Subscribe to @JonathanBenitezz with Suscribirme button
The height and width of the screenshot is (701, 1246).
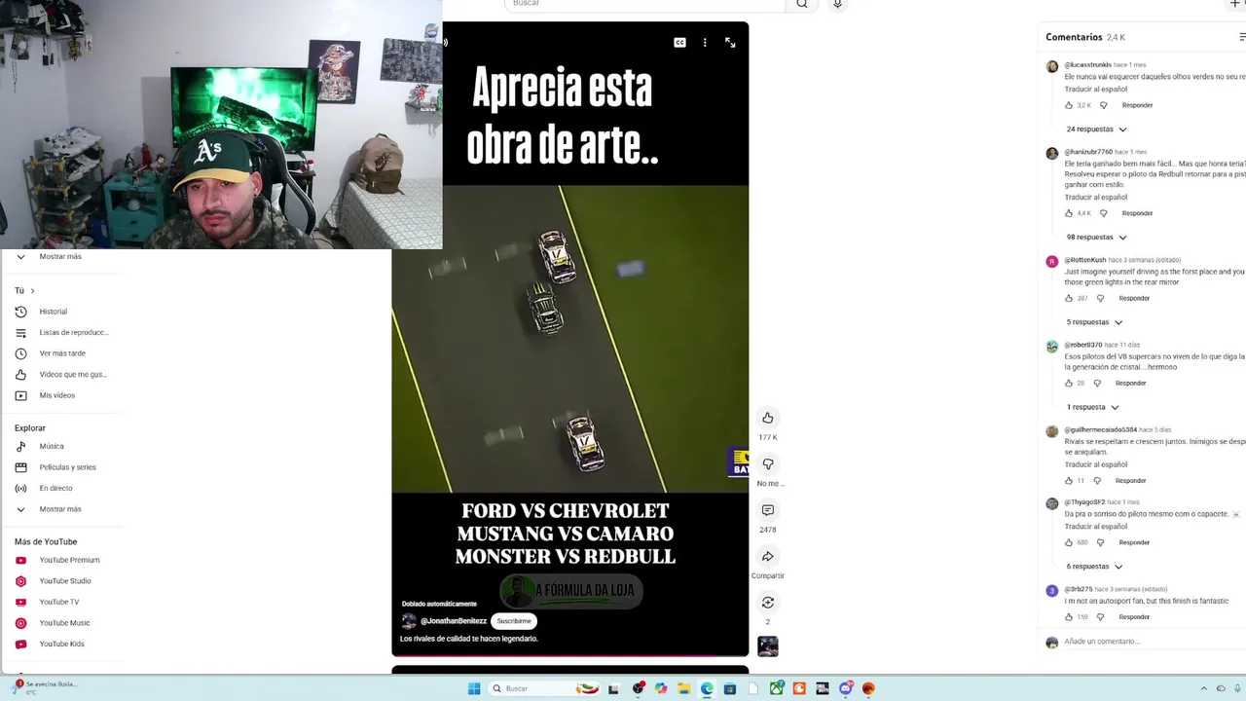tap(514, 621)
